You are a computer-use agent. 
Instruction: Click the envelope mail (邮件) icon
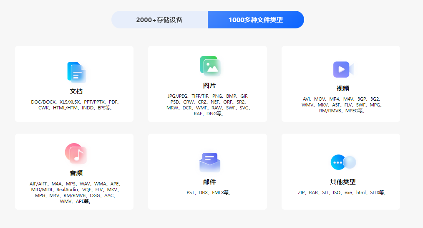pos(210,162)
